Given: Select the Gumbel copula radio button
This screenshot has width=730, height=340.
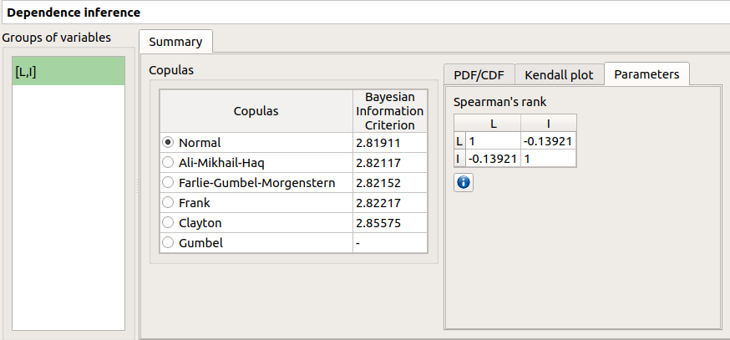Looking at the screenshot, I should click(169, 243).
